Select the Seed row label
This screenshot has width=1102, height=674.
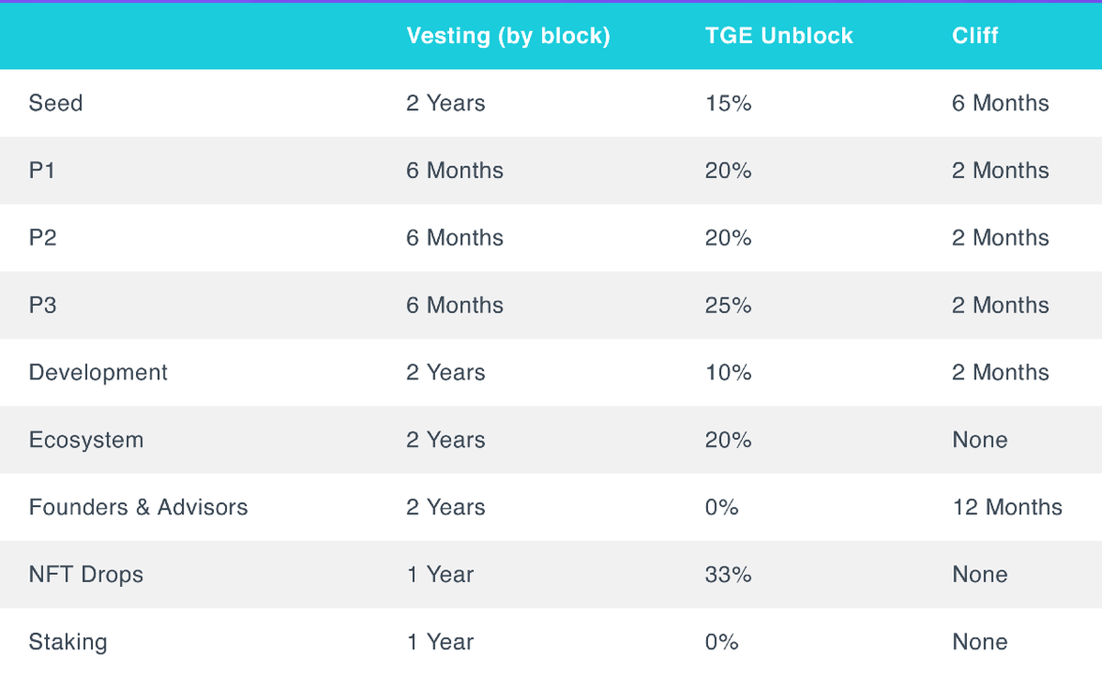(x=56, y=103)
